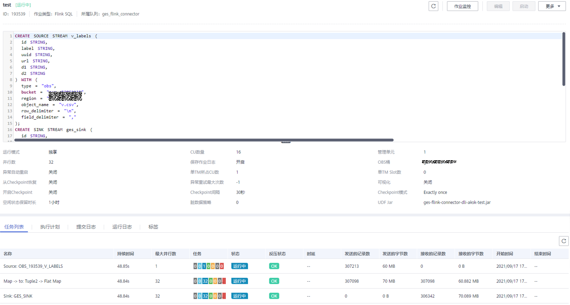Viewport: 570px width, 305px height.
Task: Click the 最大并行数 column header
Action: pos(166,254)
